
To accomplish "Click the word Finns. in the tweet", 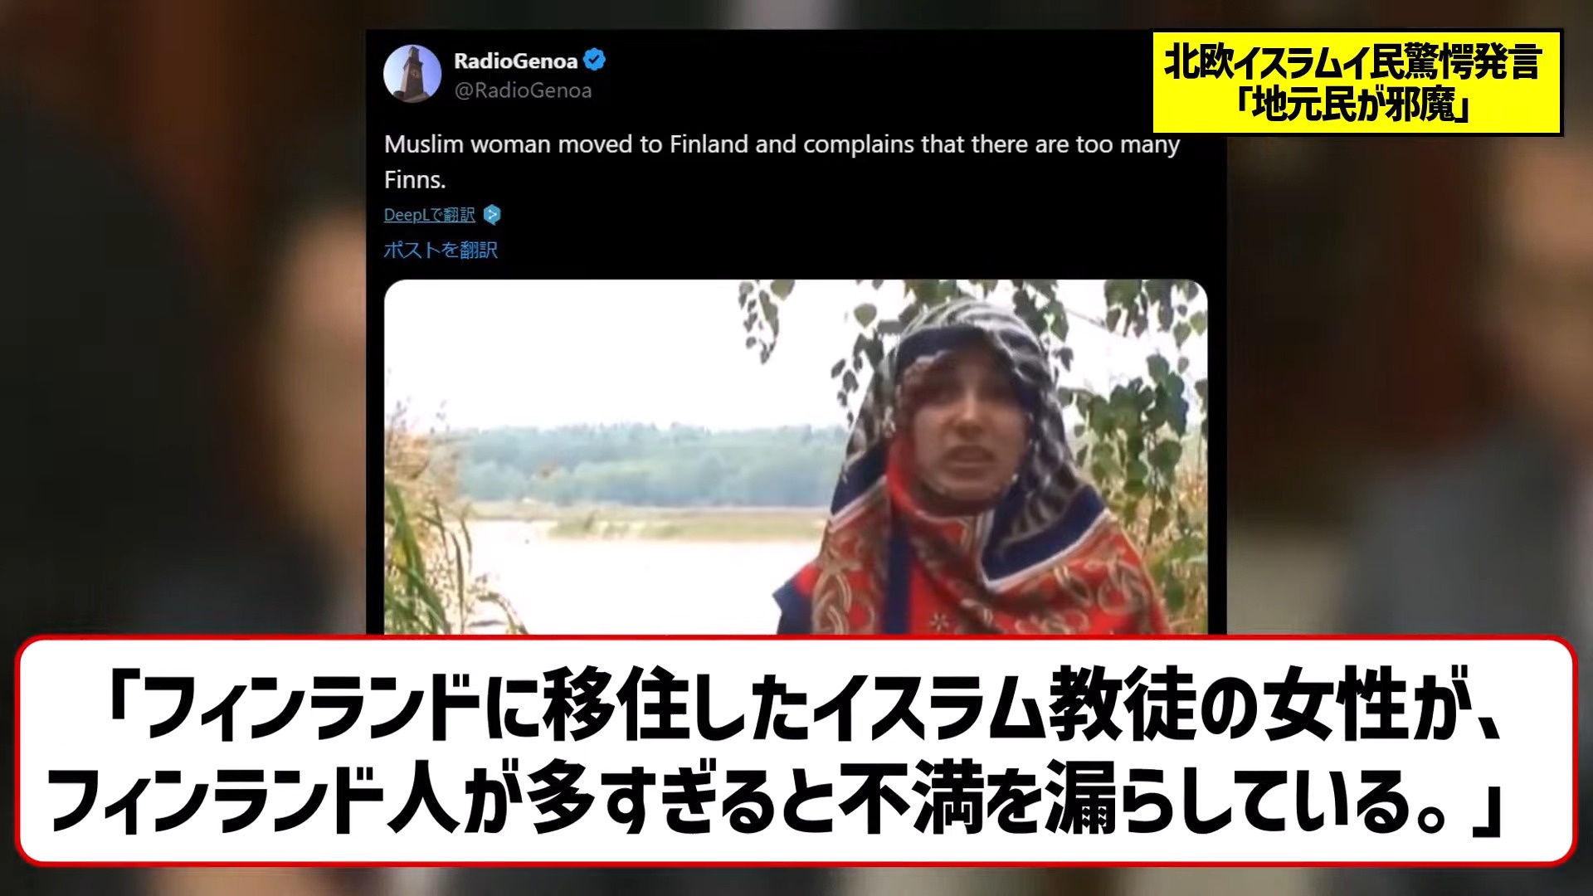I will pyautogui.click(x=415, y=179).
